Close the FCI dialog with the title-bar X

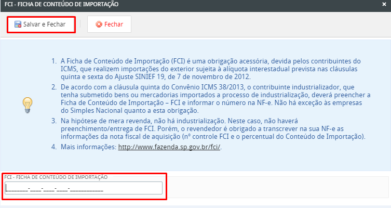pos(384,4)
